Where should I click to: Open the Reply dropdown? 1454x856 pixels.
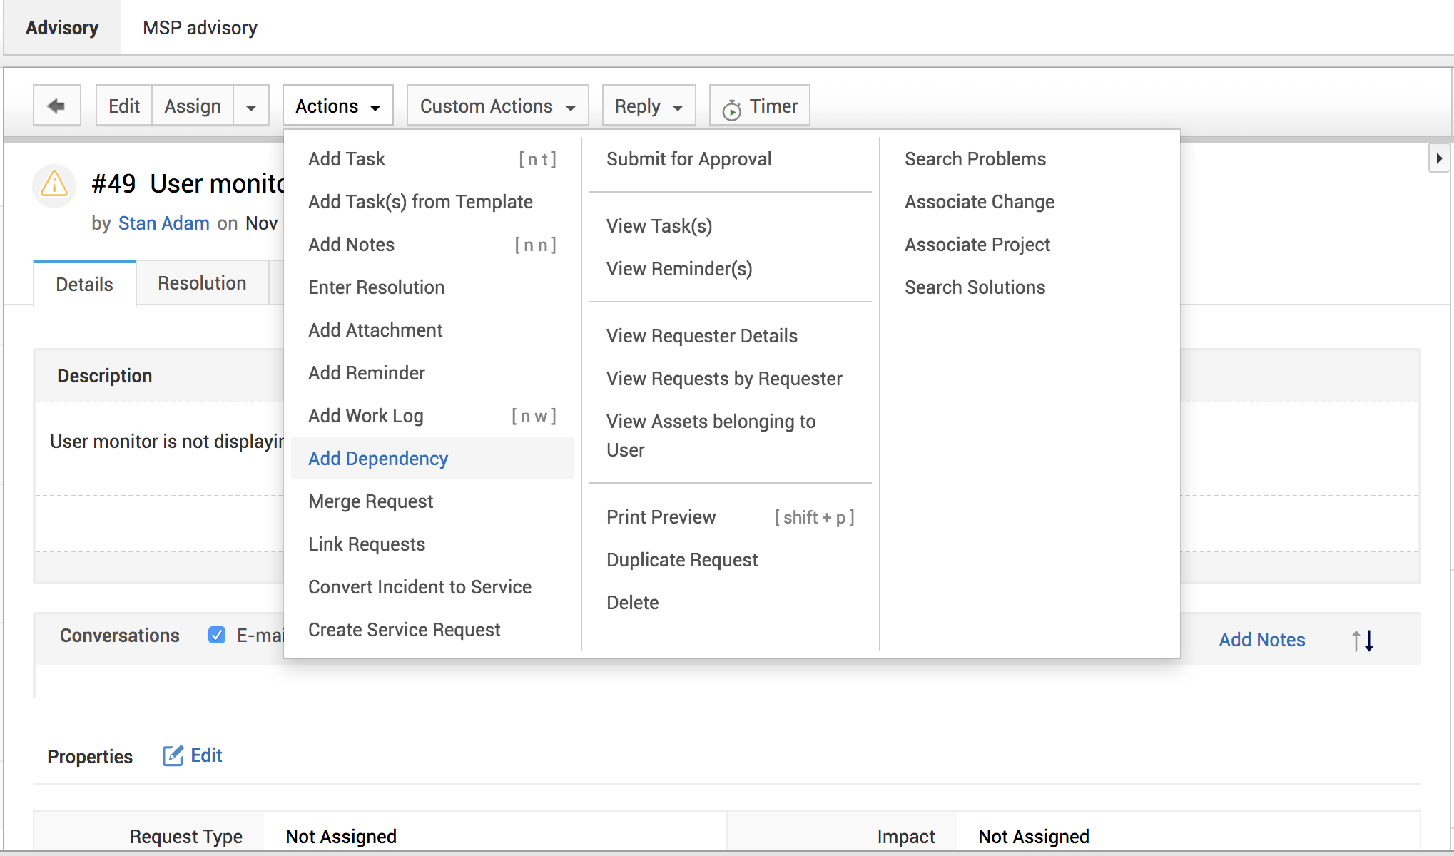(x=648, y=105)
